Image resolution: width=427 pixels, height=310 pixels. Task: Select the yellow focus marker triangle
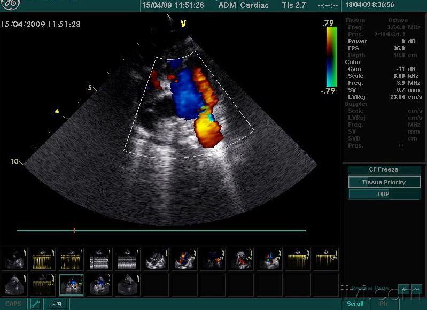tap(56, 111)
